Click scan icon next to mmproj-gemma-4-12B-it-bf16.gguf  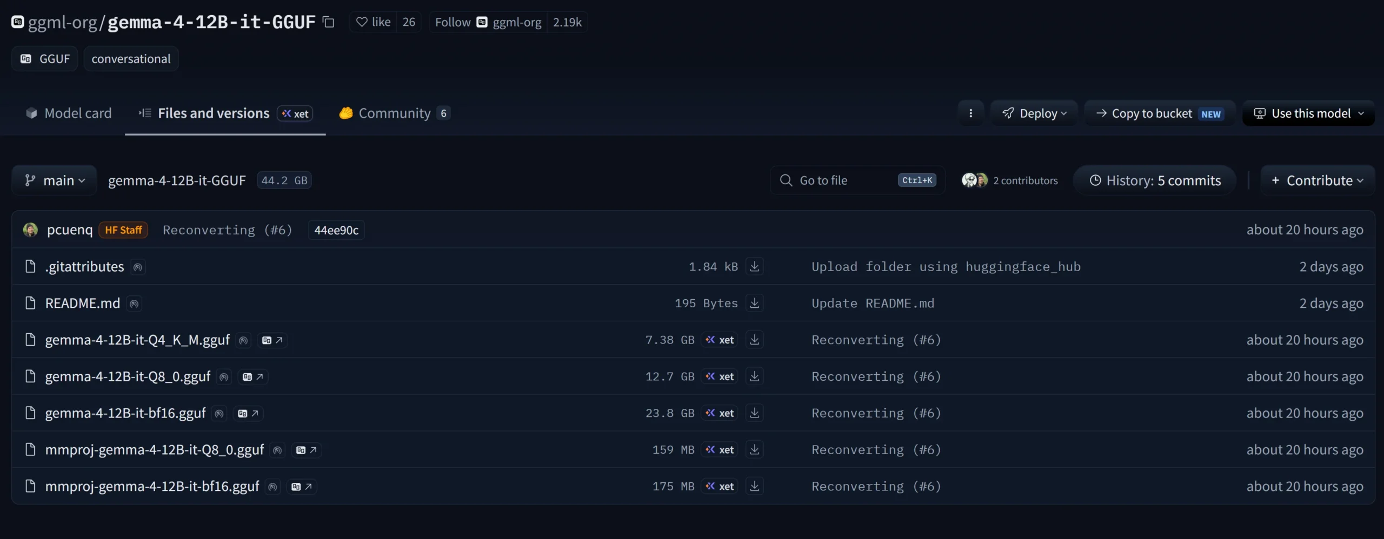coord(273,488)
